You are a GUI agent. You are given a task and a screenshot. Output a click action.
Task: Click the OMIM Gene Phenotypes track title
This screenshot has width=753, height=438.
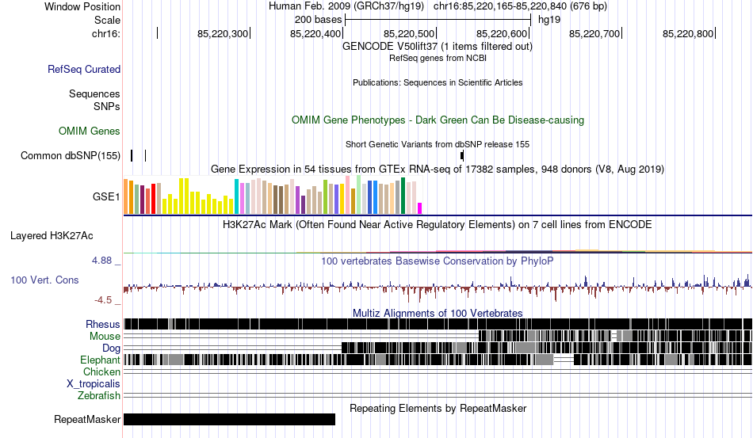[438, 120]
